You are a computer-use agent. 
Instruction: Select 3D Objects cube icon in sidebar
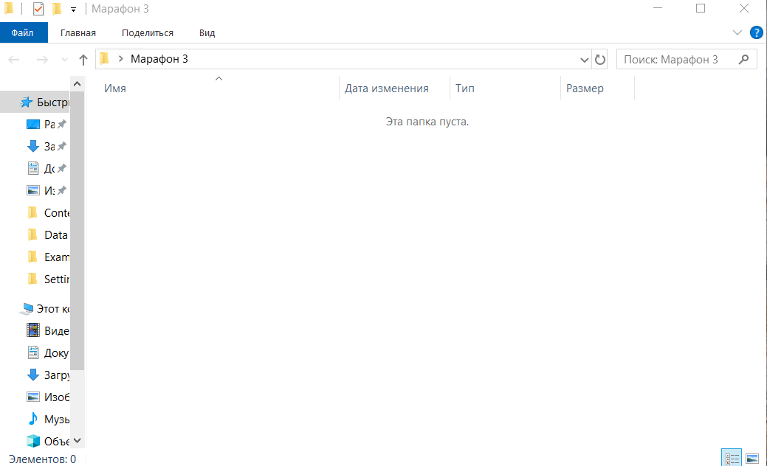(32, 441)
